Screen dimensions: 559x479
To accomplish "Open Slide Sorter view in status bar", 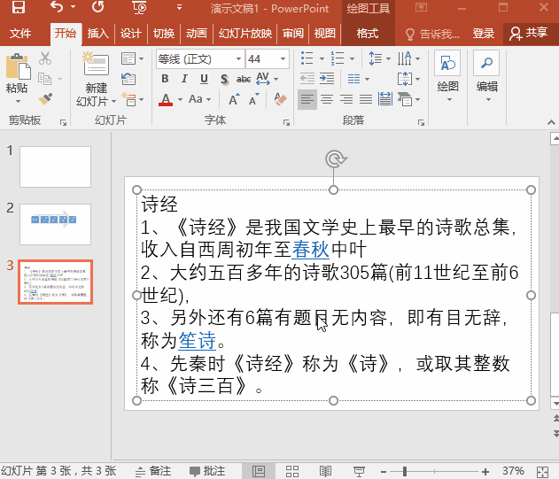I will pyautogui.click(x=292, y=470).
